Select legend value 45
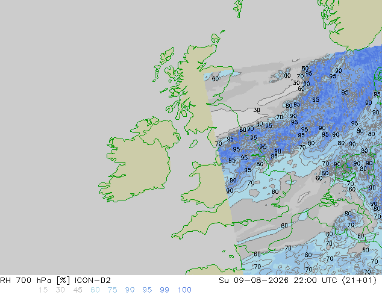Image resolution: width=382 pixels, height=295 pixels. [78, 290]
